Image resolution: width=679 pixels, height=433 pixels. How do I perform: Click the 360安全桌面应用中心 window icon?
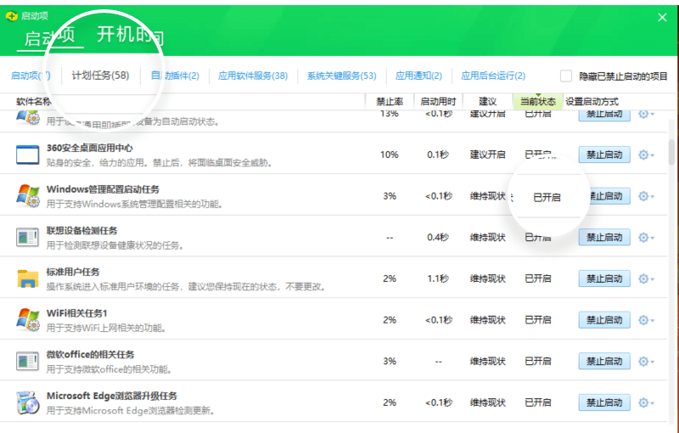point(27,155)
